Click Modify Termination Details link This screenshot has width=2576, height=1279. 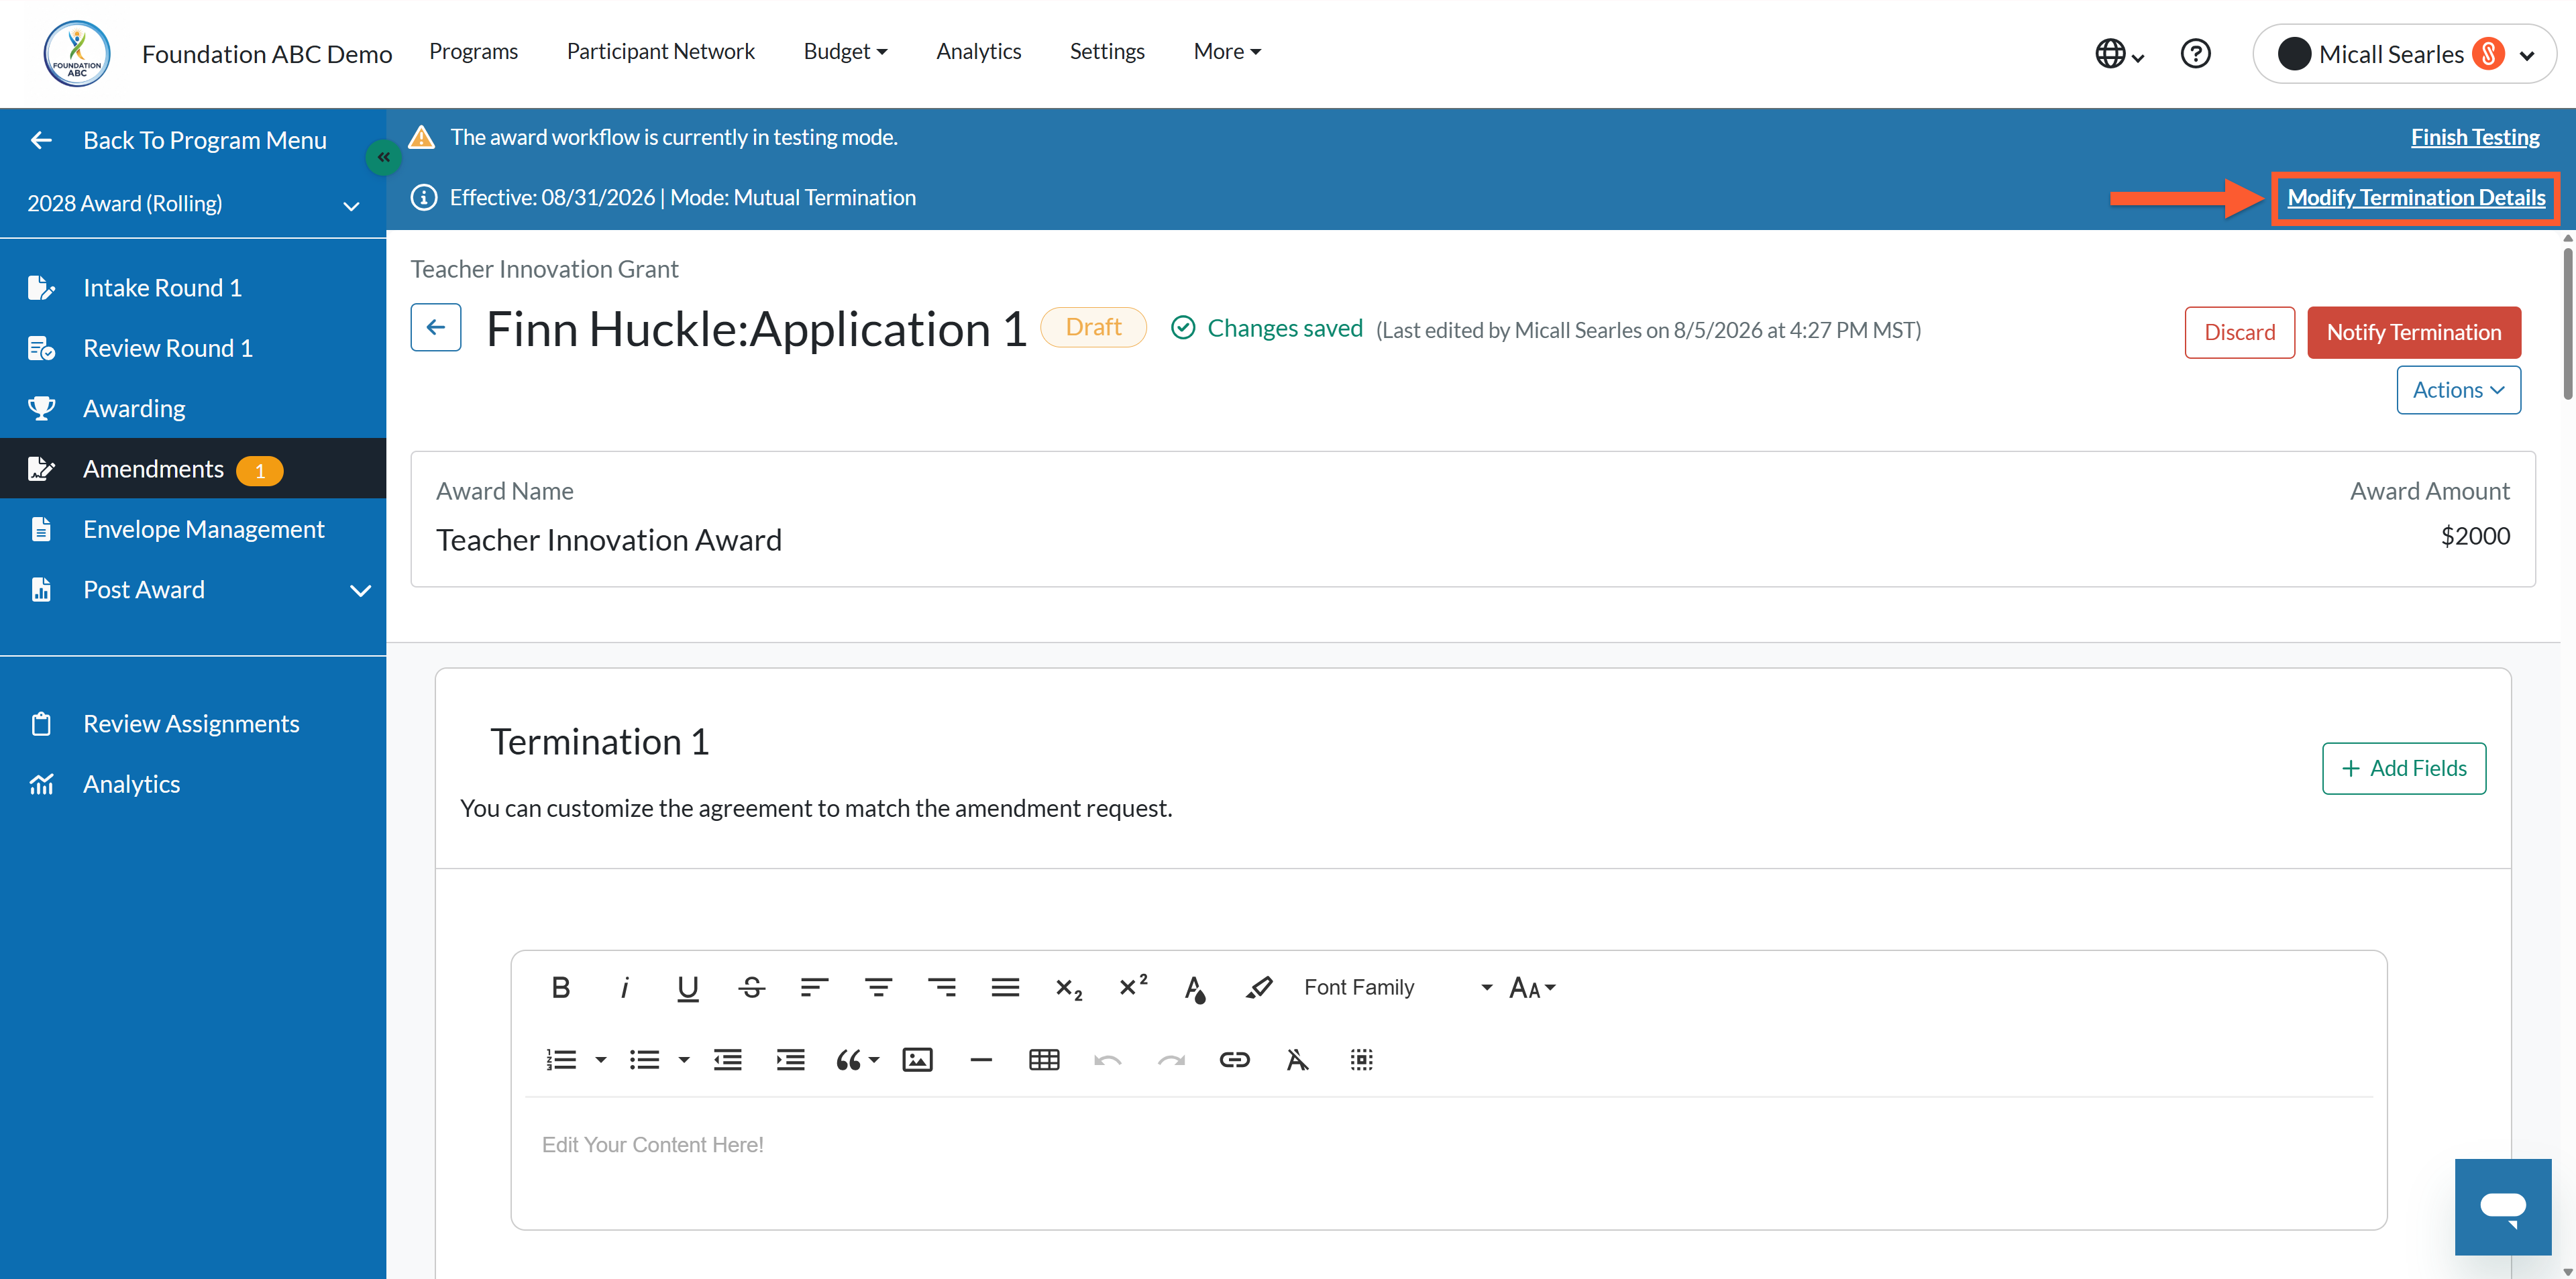click(x=2416, y=198)
